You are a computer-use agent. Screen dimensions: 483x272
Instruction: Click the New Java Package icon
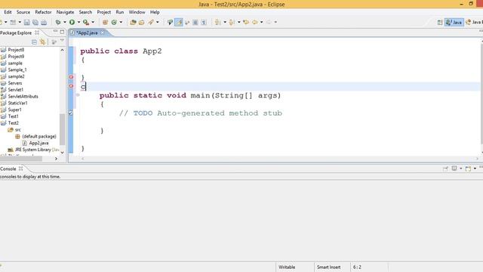(x=105, y=22)
